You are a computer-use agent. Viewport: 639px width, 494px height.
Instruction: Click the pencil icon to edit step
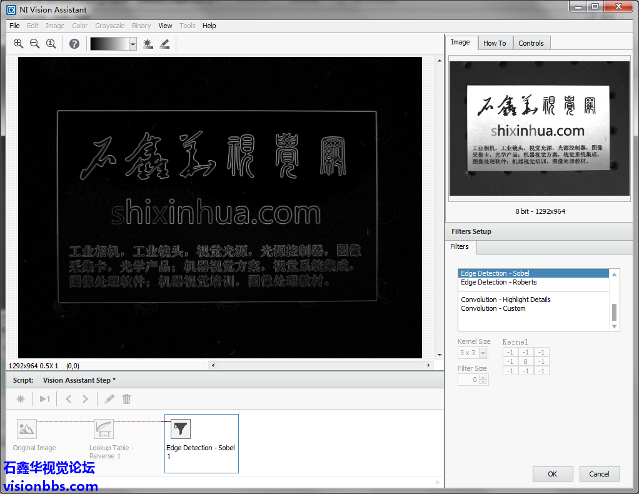pos(109,399)
